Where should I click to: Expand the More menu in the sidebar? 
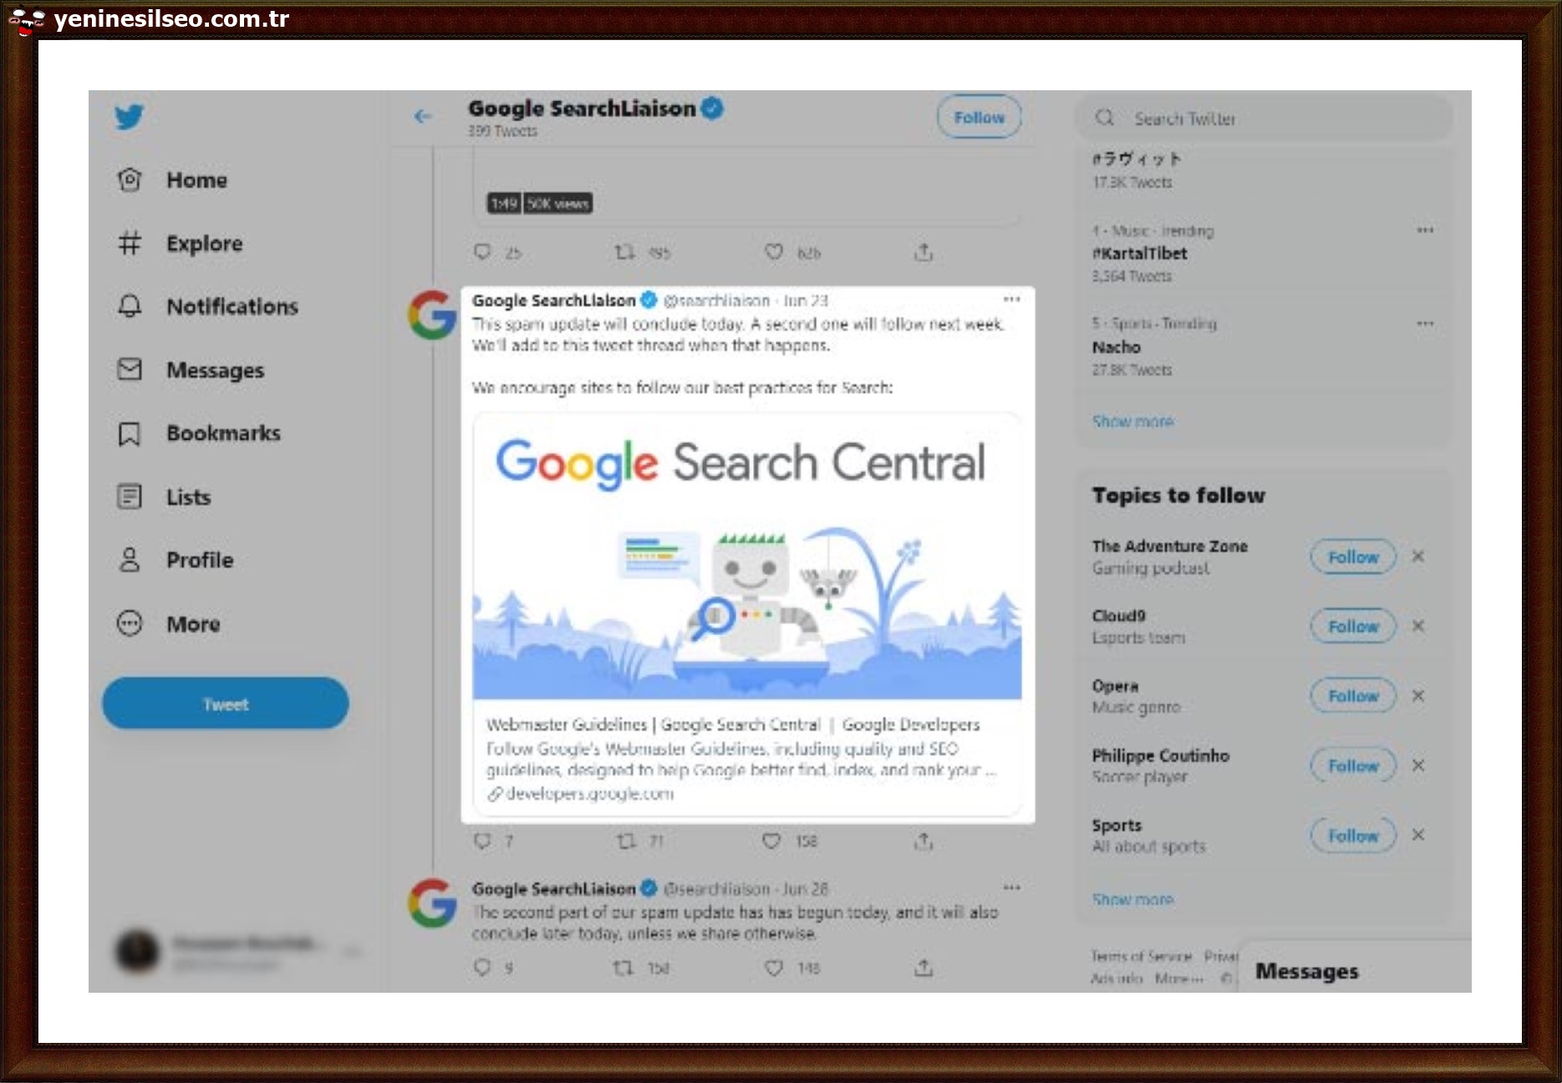click(x=168, y=623)
